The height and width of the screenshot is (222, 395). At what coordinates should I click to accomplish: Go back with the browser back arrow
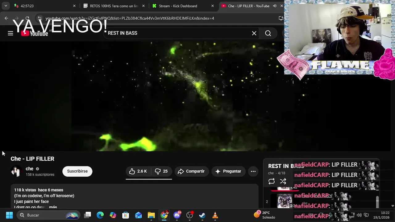coord(6,18)
